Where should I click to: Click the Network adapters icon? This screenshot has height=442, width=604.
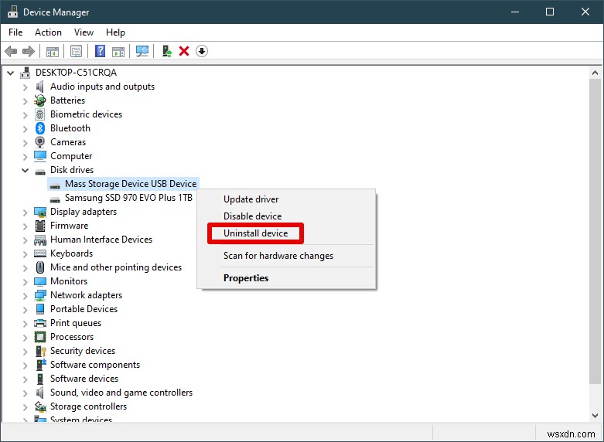[x=40, y=295]
